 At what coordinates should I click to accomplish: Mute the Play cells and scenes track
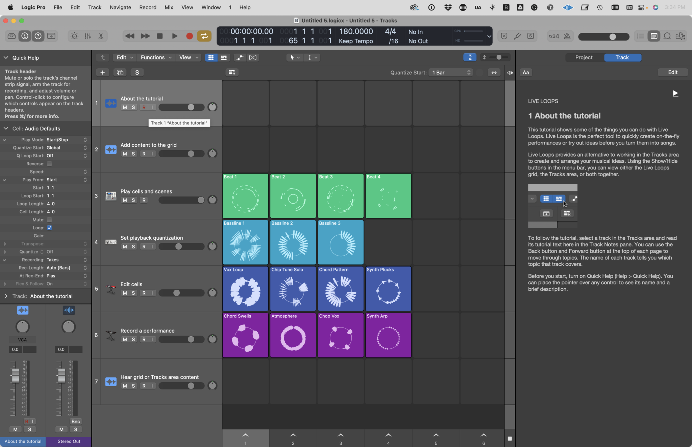125,200
